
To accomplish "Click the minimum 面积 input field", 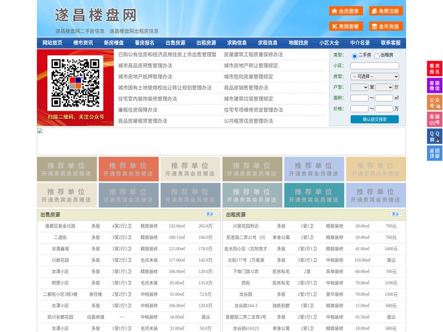I will point(359,98).
